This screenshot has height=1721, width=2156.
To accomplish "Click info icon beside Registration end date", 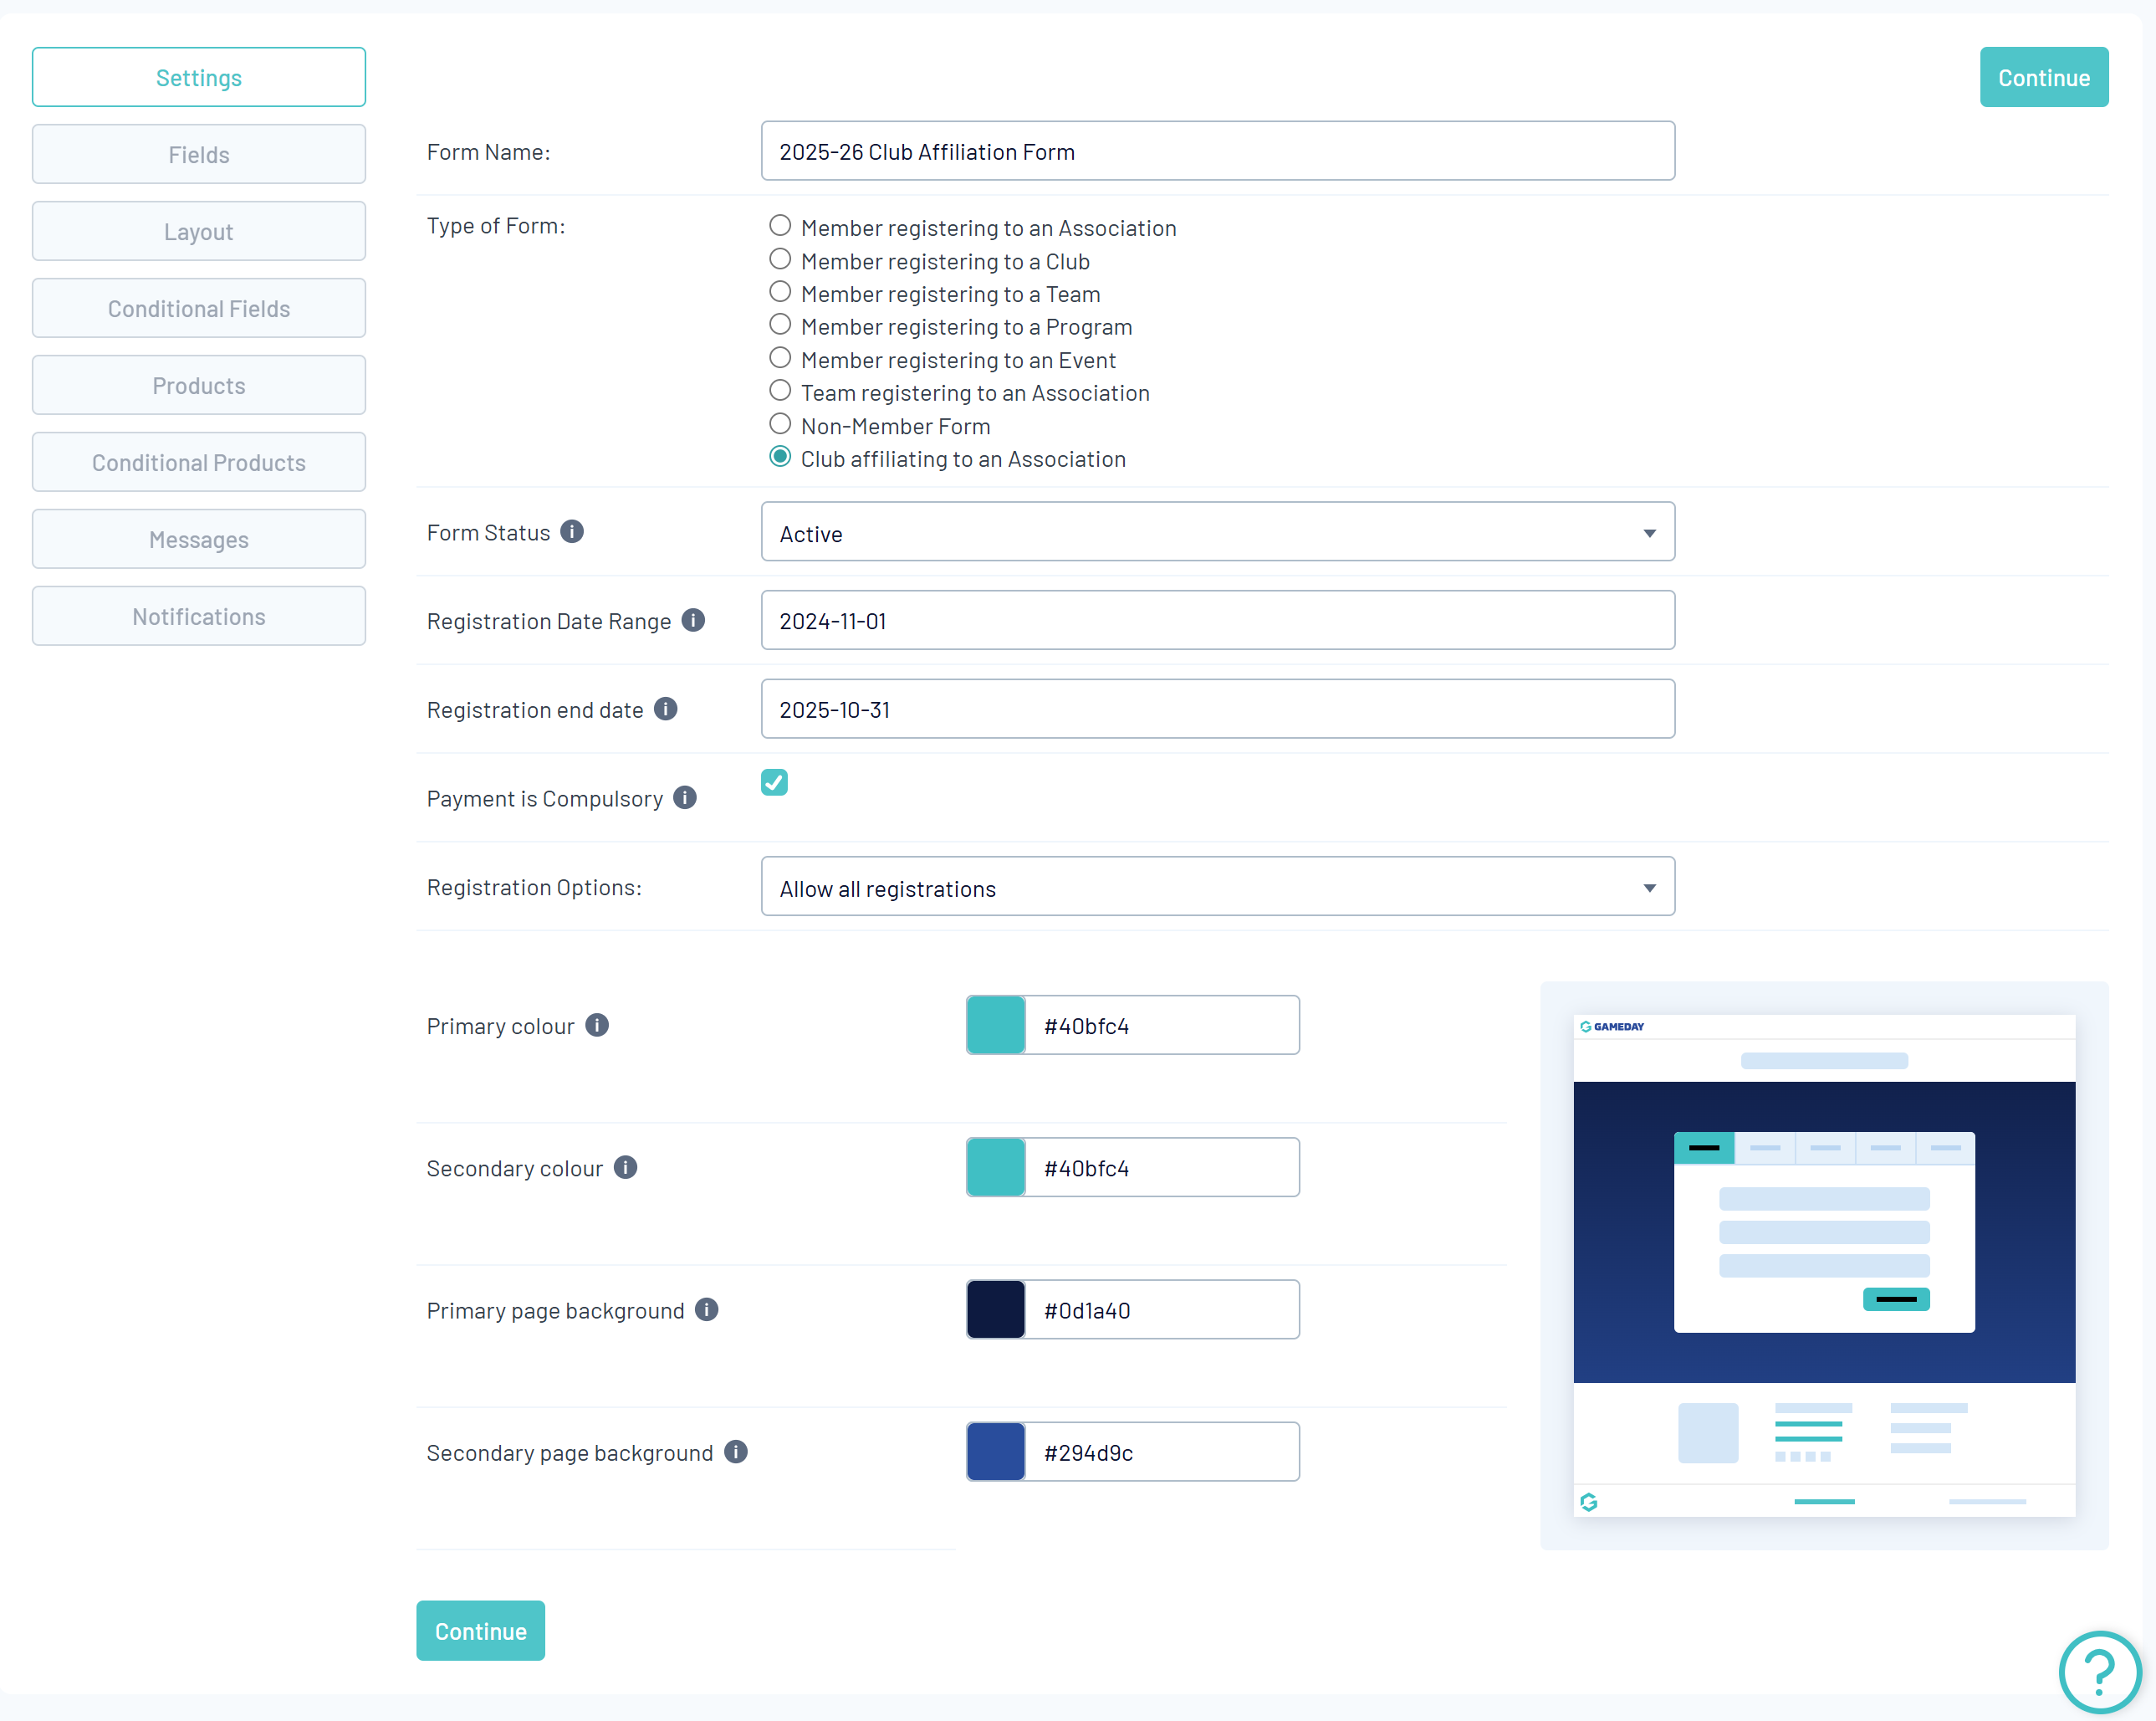I will [666, 709].
